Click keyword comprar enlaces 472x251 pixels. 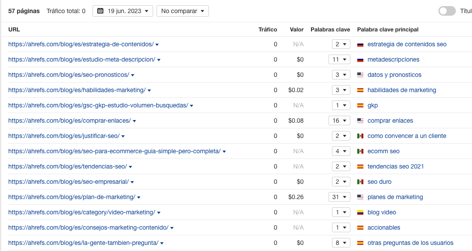click(x=390, y=120)
